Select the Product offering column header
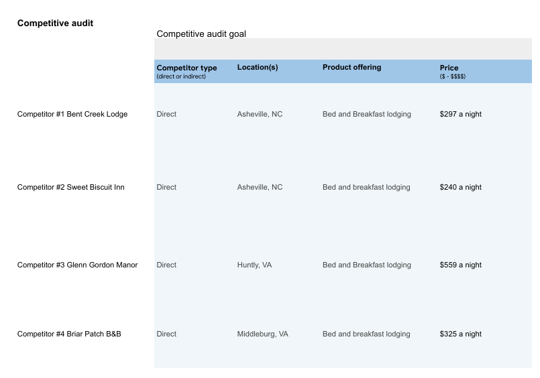Screen dimensions: 540x378 352,68
